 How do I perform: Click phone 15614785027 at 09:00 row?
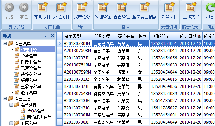coord(164,101)
